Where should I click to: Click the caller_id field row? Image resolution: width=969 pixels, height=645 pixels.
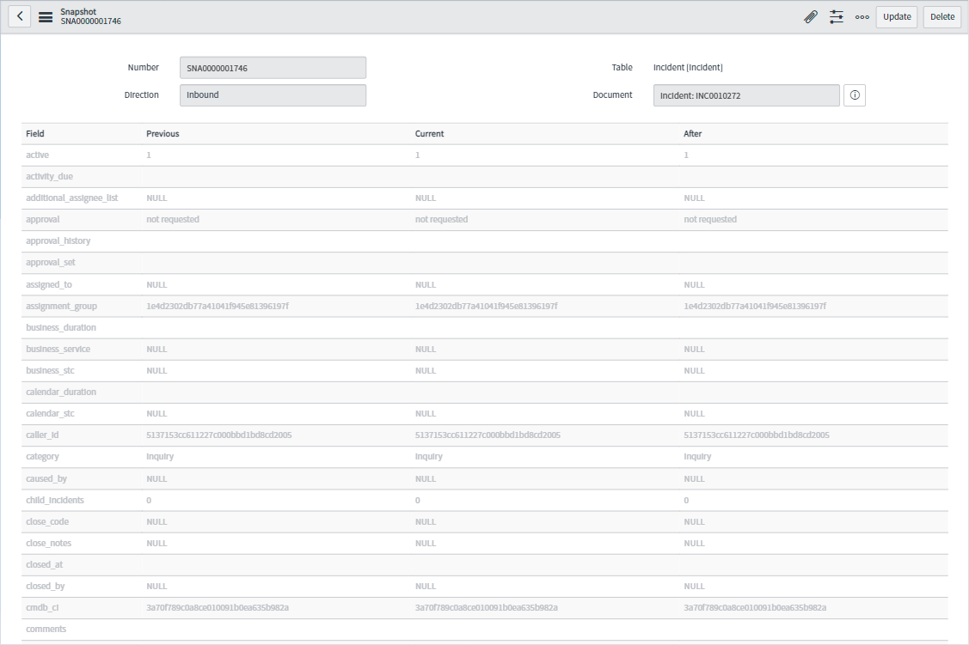(x=42, y=435)
